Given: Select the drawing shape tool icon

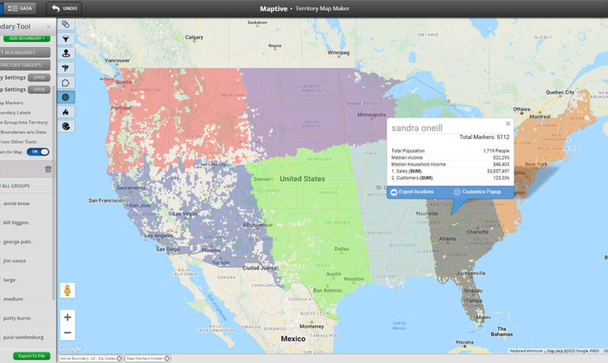Looking at the screenshot, I should click(66, 83).
